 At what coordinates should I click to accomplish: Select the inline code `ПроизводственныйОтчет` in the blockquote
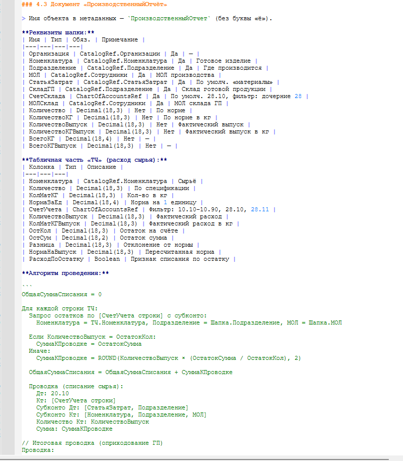[169, 19]
